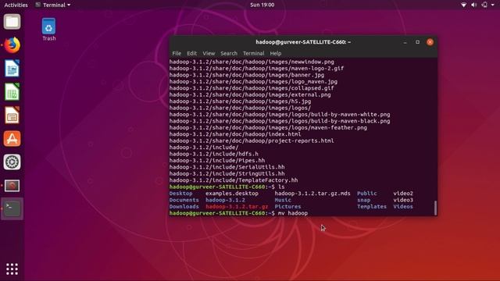Image resolution: width=500 pixels, height=281 pixels.
Task: Click the 'include/TemplateFactory.hh' line
Action: (234, 180)
